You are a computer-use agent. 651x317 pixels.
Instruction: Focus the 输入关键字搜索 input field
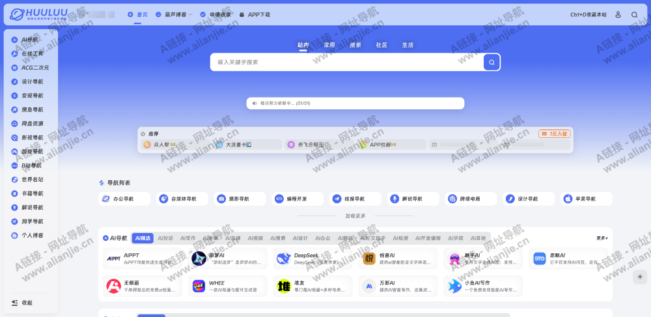click(x=347, y=62)
